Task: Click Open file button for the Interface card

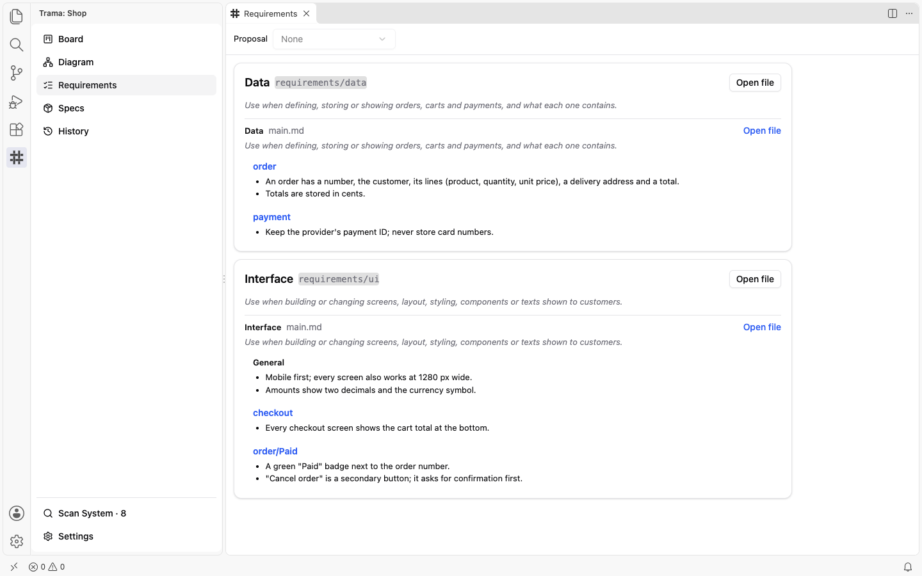Action: [755, 279]
